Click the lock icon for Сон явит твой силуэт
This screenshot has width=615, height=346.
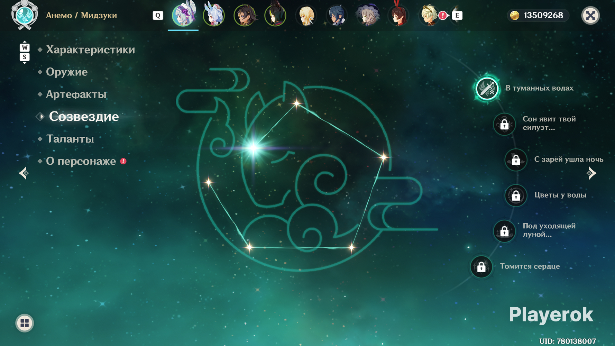[x=504, y=124]
